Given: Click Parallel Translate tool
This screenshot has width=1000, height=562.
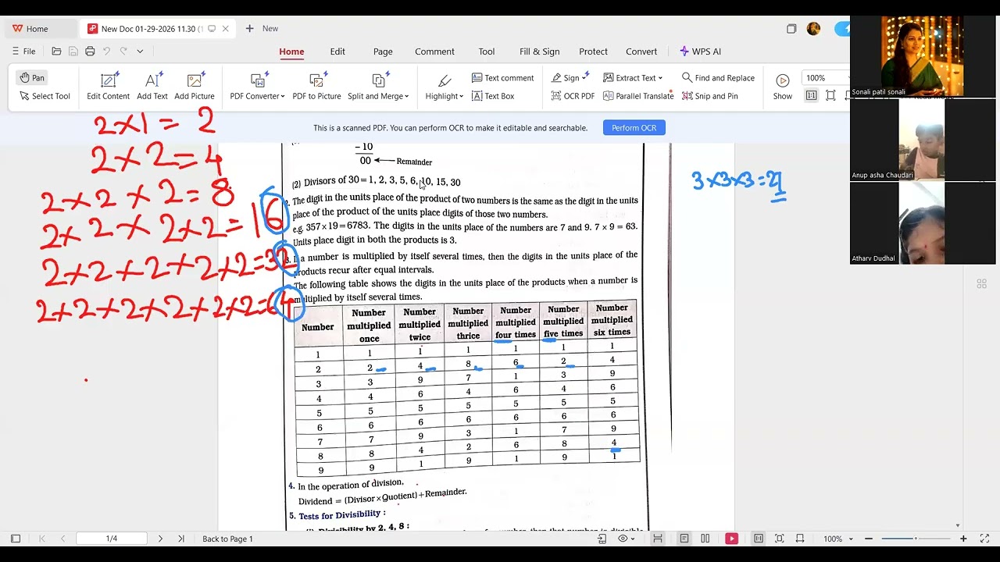Looking at the screenshot, I should pyautogui.click(x=638, y=96).
